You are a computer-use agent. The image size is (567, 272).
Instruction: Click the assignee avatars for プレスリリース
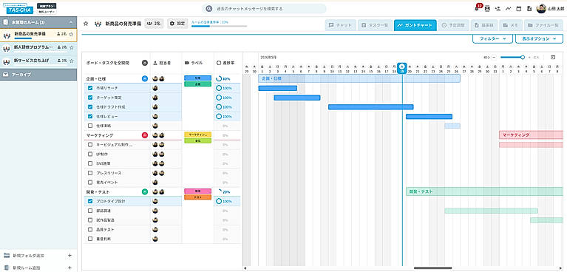coord(158,173)
